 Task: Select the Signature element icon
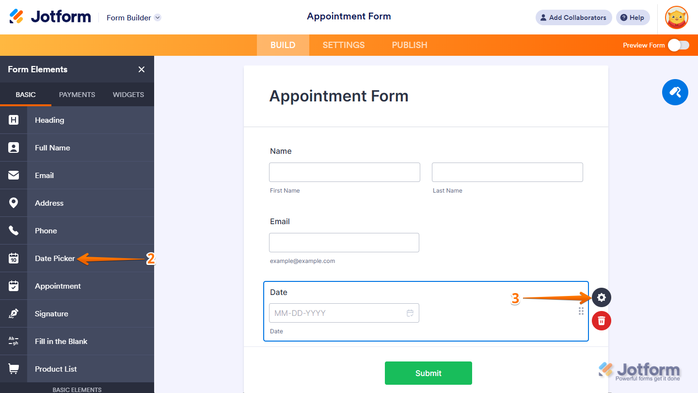[x=13, y=313]
